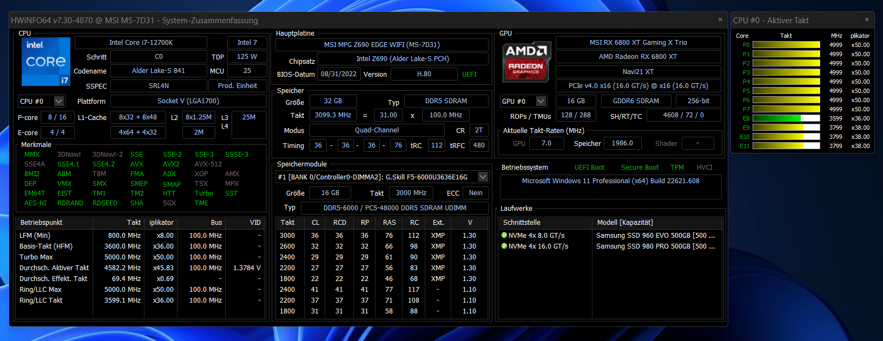This screenshot has height=341, width=883.
Task: Click the TPM indicator
Action: pyautogui.click(x=677, y=168)
